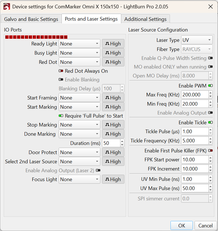Image resolution: width=218 pixels, height=231 pixels.
Task: Click Stop Marking High polarity button
Action: (x=113, y=125)
